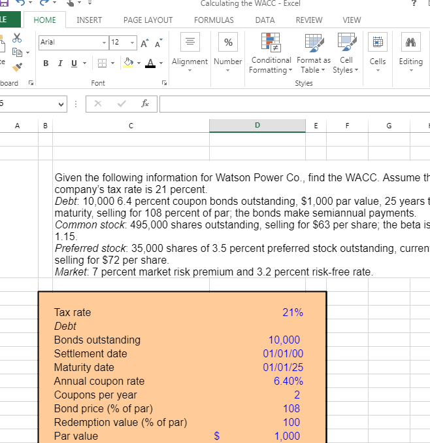Click Cancel X in formula bar
Viewport: 430px width, 443px height.
[98, 104]
